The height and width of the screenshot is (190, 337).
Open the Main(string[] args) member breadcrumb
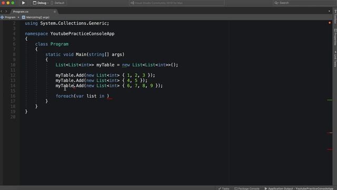[x=36, y=17]
